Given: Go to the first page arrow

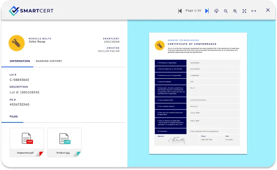Looking at the screenshot, I should (x=180, y=11).
